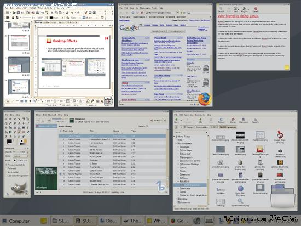Click the Reload icon in the file browser toolbar
The image size is (301, 226).
pyautogui.click(x=221, y=121)
